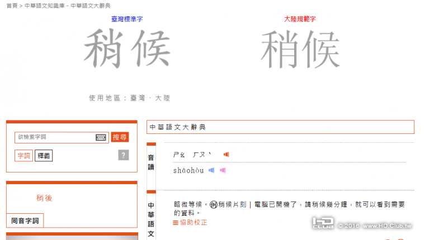Click the 音讀 section label

point(151,162)
